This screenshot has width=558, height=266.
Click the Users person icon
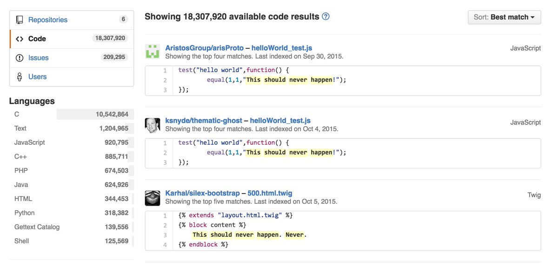20,77
